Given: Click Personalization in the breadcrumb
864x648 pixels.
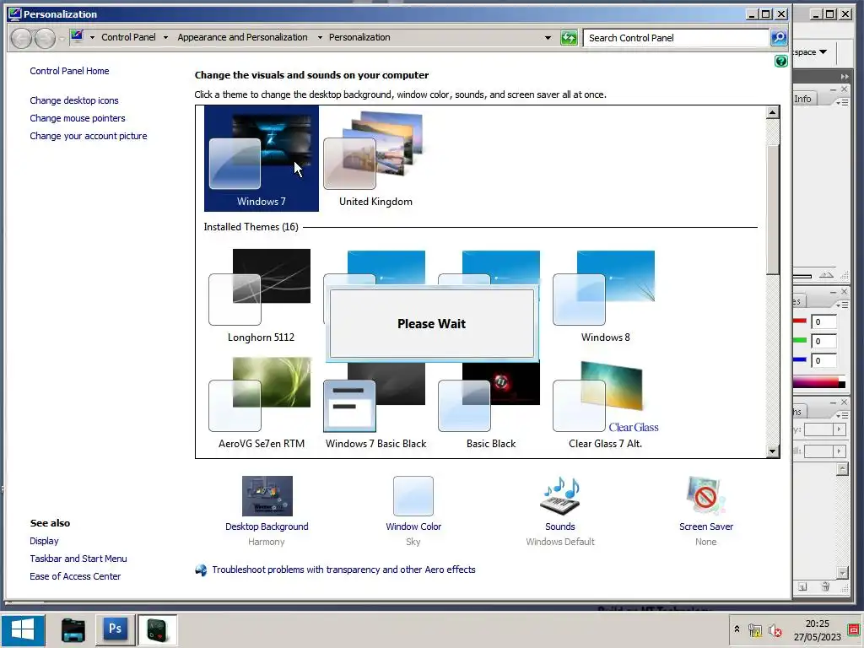Looking at the screenshot, I should tap(359, 37).
